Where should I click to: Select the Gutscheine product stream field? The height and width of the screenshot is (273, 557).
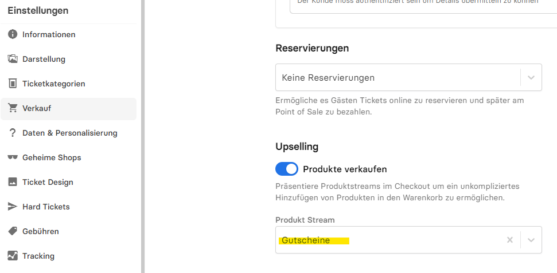coord(408,240)
